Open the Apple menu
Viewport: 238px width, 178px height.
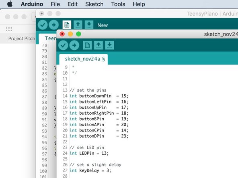pos(10,4)
